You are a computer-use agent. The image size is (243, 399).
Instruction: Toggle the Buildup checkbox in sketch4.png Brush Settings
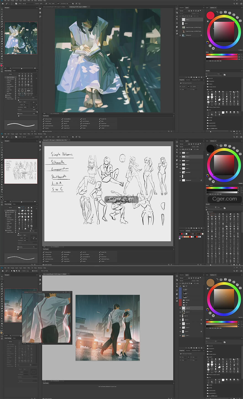[x=6, y=95]
